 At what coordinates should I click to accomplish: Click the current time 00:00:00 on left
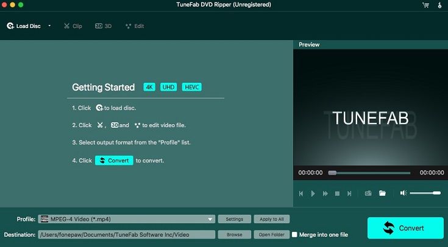point(310,173)
